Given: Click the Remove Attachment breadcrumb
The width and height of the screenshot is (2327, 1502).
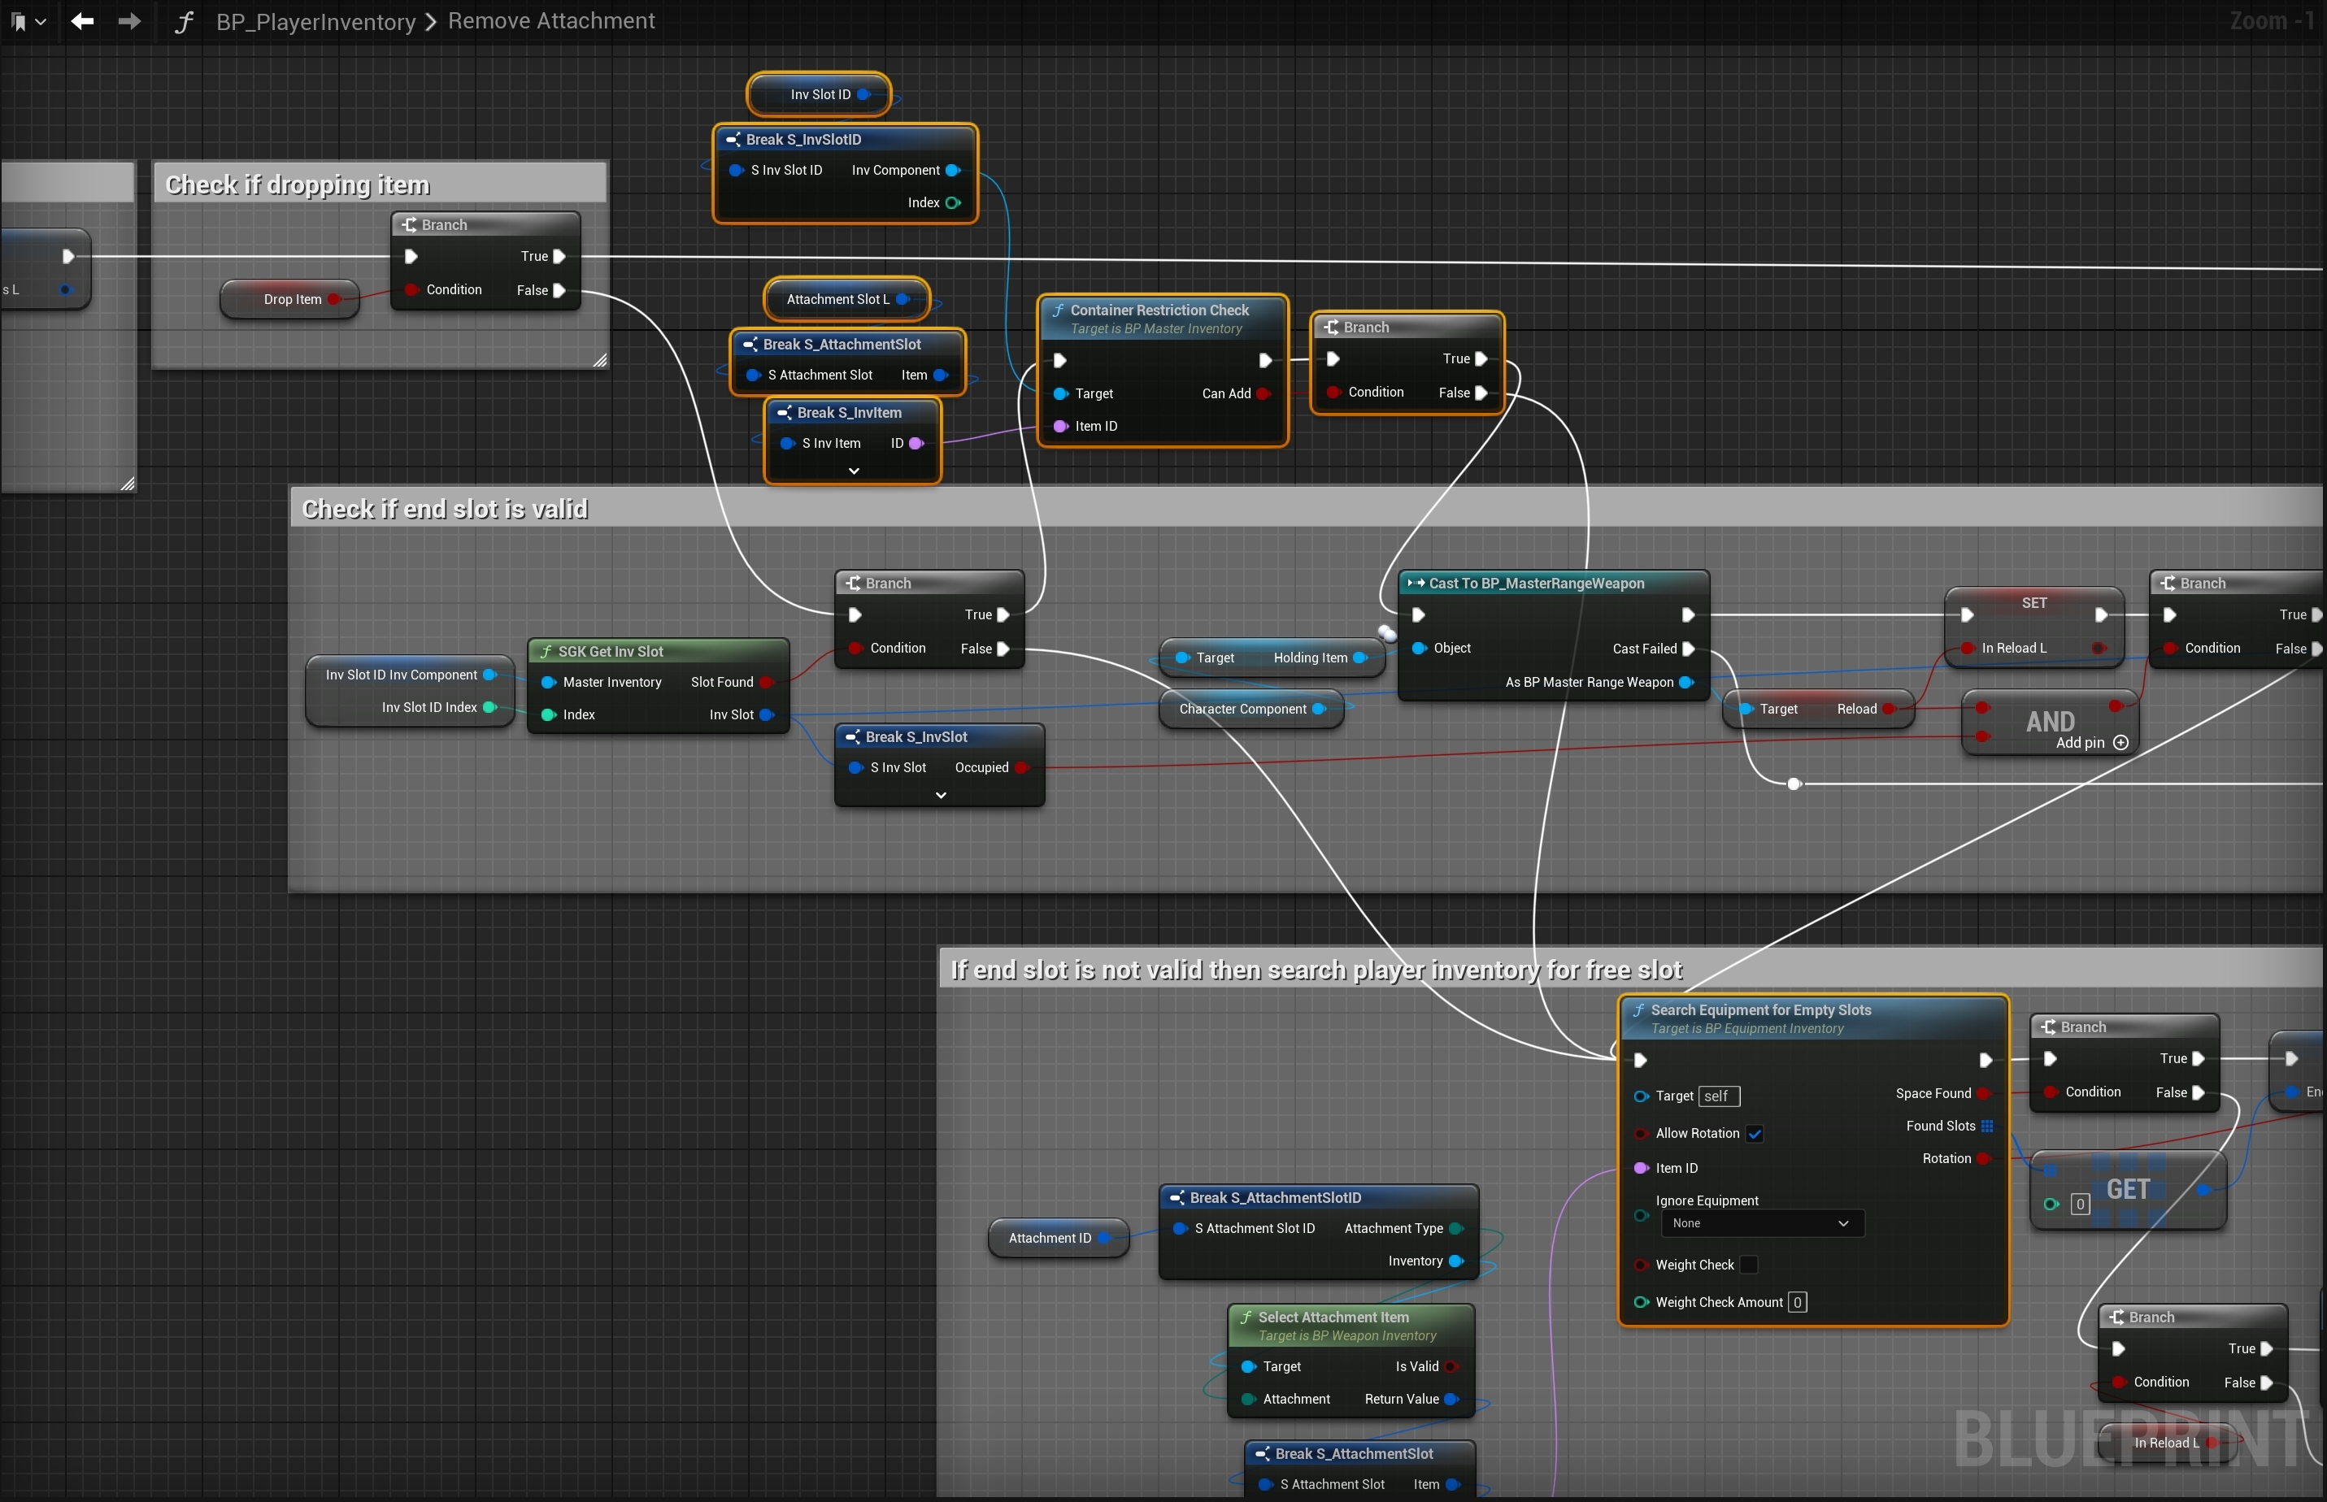Looking at the screenshot, I should pyautogui.click(x=551, y=21).
